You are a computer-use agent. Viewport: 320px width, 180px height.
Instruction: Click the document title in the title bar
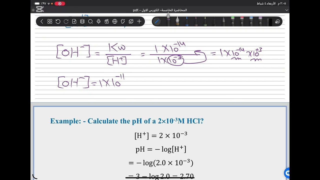coord(160,10)
